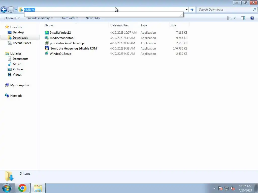Viewport: 258px width, 193px height.
Task: Expand the address bar history dropdown
Action: 186,10
